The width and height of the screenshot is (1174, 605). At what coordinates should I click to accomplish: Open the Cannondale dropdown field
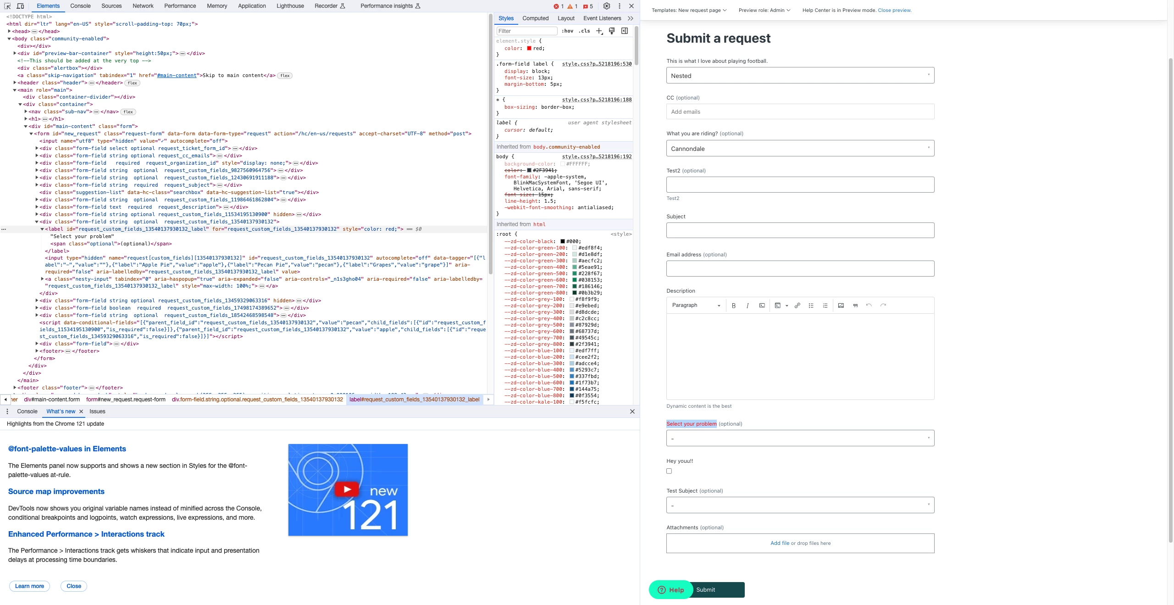800,149
